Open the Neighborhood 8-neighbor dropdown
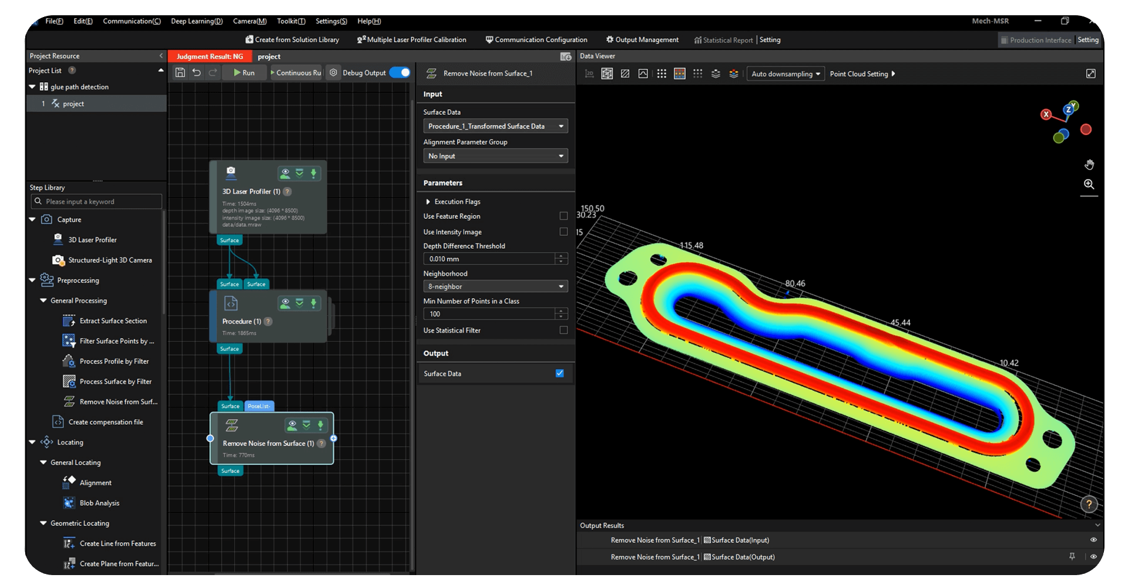 [495, 286]
